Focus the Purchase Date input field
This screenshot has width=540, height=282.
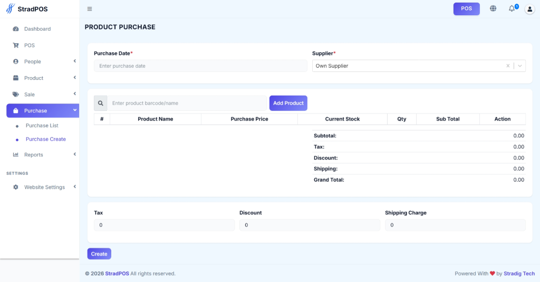pyautogui.click(x=200, y=66)
